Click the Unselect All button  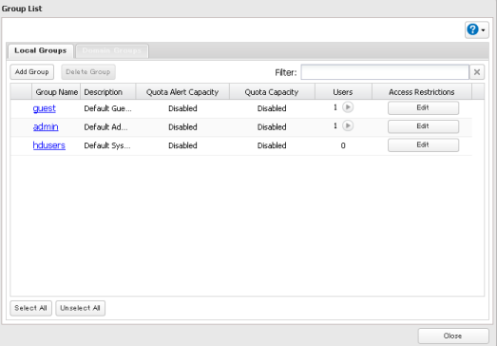[x=80, y=308]
